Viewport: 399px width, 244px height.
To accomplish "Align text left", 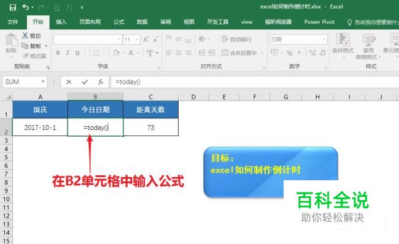I will (x=168, y=53).
